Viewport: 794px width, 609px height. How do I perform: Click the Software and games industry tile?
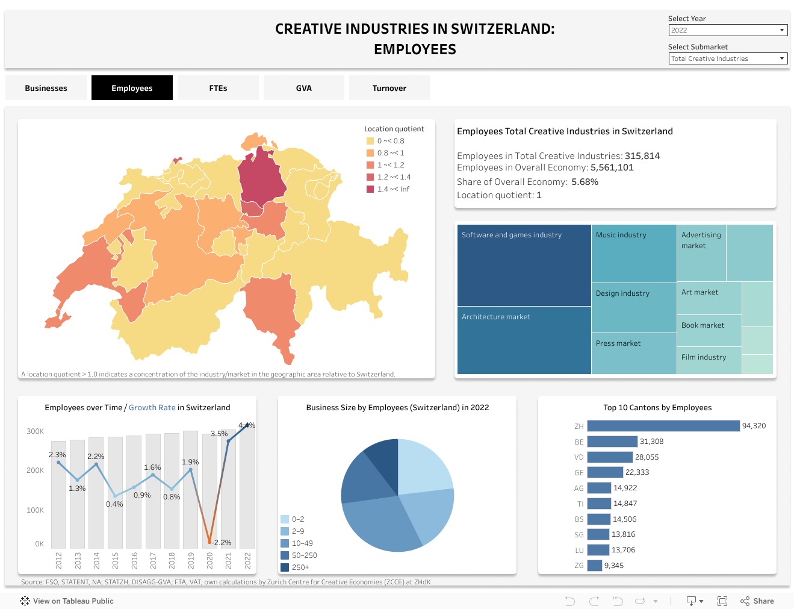[x=524, y=265]
